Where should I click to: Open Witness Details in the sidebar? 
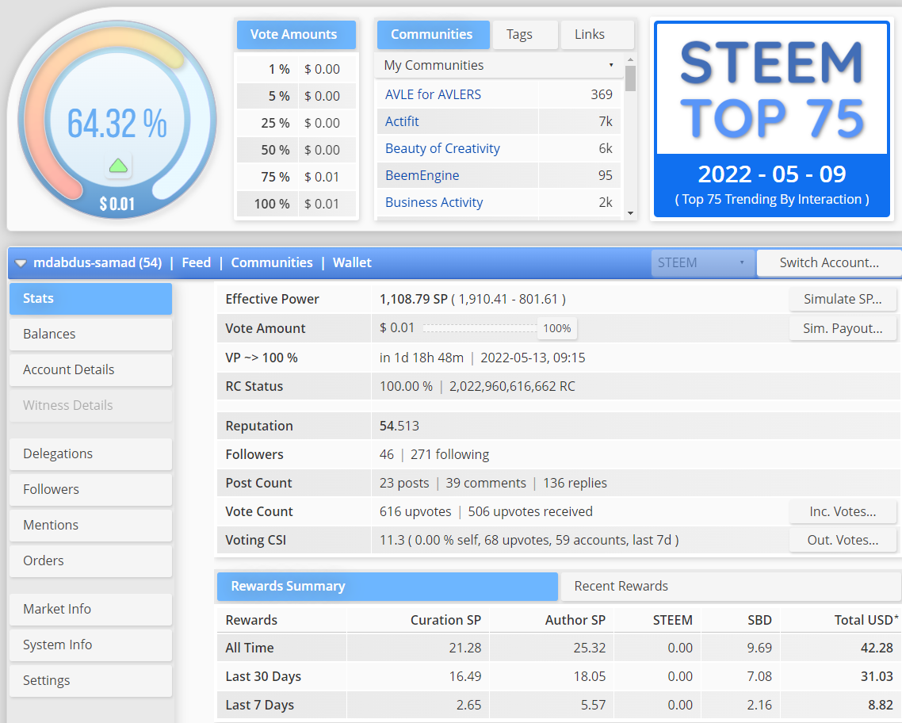tap(91, 406)
